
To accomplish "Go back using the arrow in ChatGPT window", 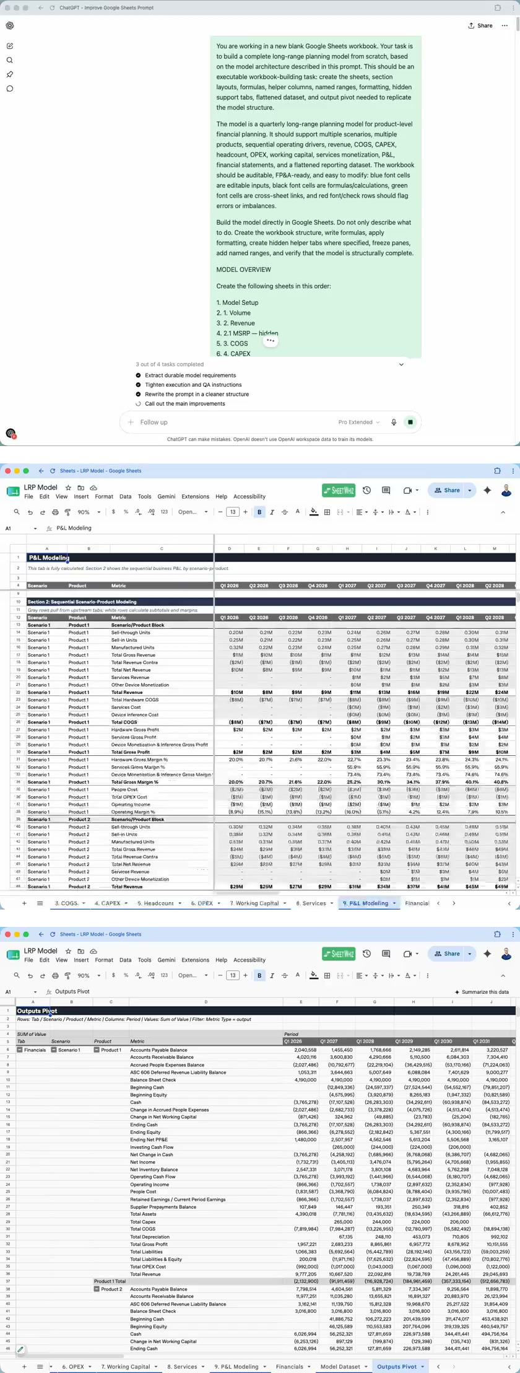I will (41, 8).
